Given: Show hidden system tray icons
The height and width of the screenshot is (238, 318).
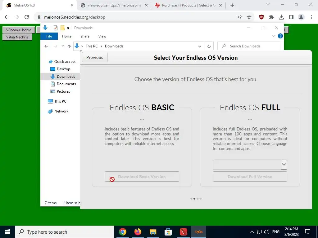Looking at the screenshot, I should tap(252, 232).
